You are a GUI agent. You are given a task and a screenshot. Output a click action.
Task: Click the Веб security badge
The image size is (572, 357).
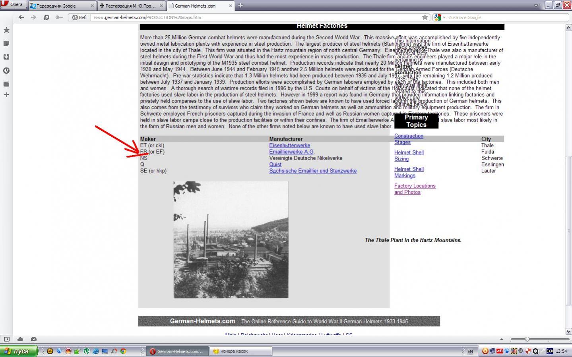tap(79, 17)
